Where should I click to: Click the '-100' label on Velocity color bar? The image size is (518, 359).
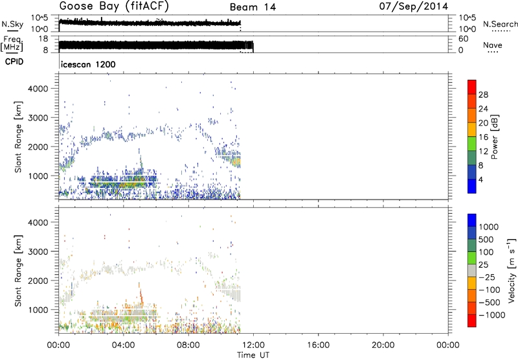point(490,290)
